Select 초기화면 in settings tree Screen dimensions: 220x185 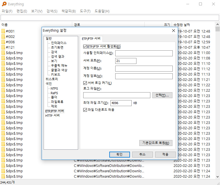[x=57, y=47]
